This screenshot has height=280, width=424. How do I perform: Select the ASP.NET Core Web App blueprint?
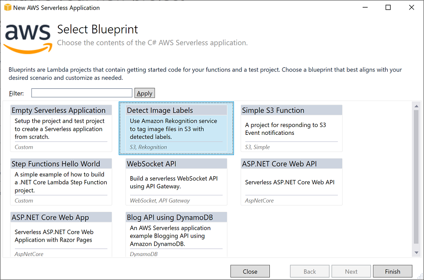coord(61,234)
